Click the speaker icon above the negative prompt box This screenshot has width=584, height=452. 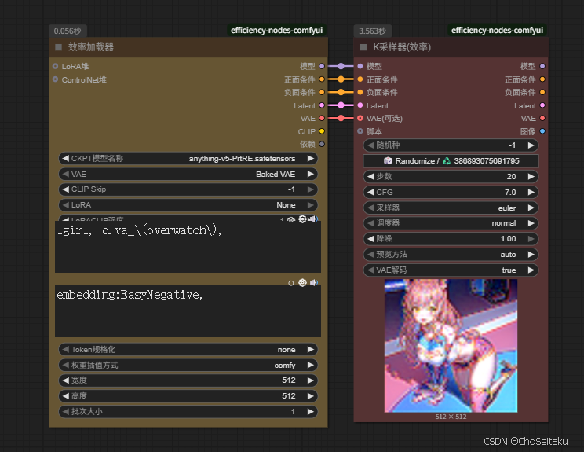coord(314,283)
